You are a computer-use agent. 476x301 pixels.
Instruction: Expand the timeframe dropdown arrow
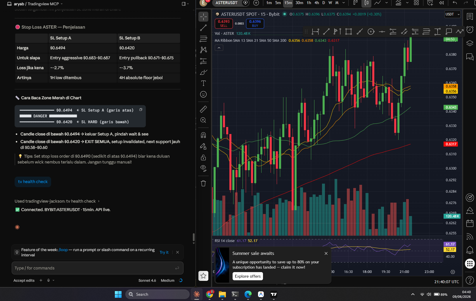[344, 3]
